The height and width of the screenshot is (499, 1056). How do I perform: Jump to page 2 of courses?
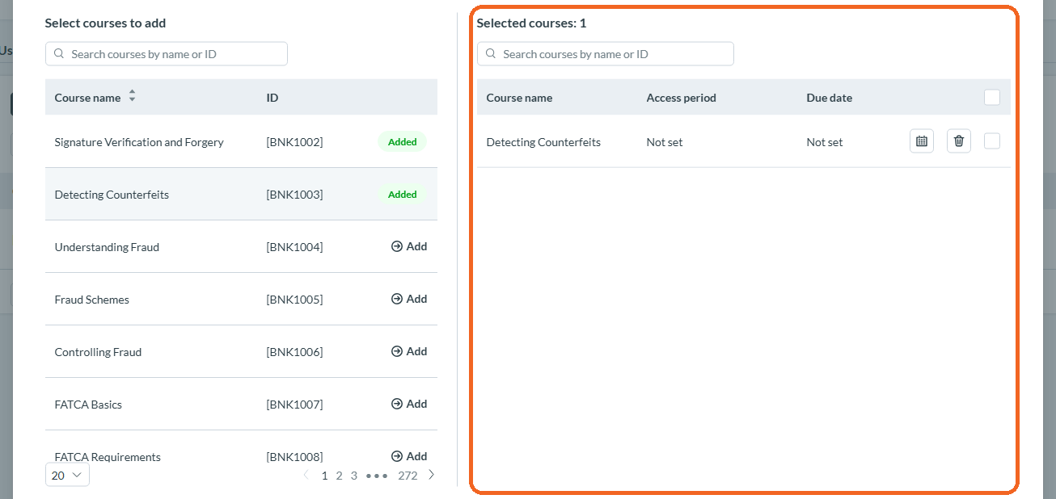pos(340,476)
